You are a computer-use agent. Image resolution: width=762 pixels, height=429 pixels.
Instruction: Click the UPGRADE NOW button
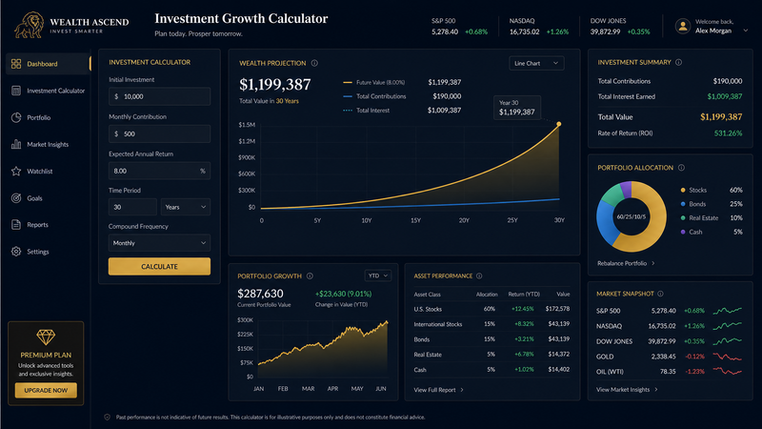point(46,390)
